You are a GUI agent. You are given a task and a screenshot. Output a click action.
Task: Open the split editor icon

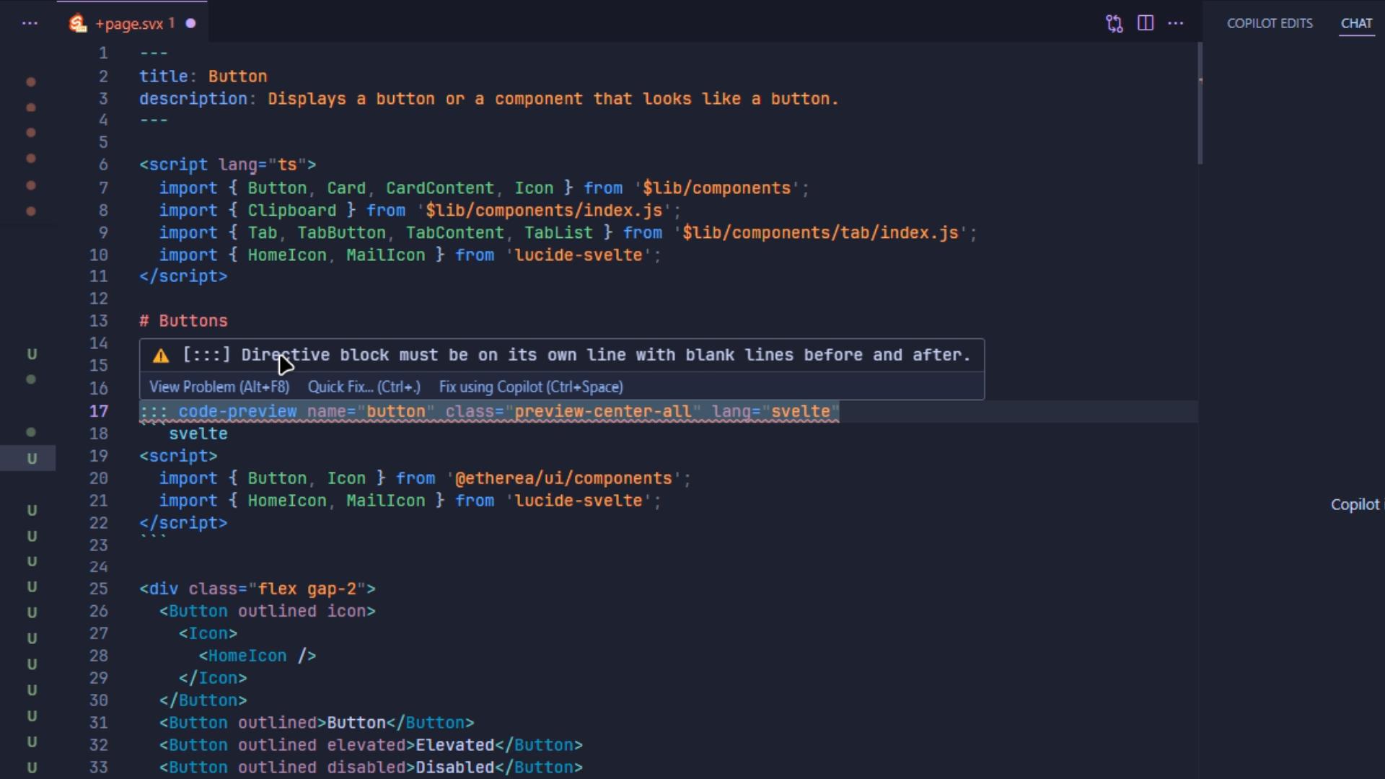click(x=1145, y=23)
